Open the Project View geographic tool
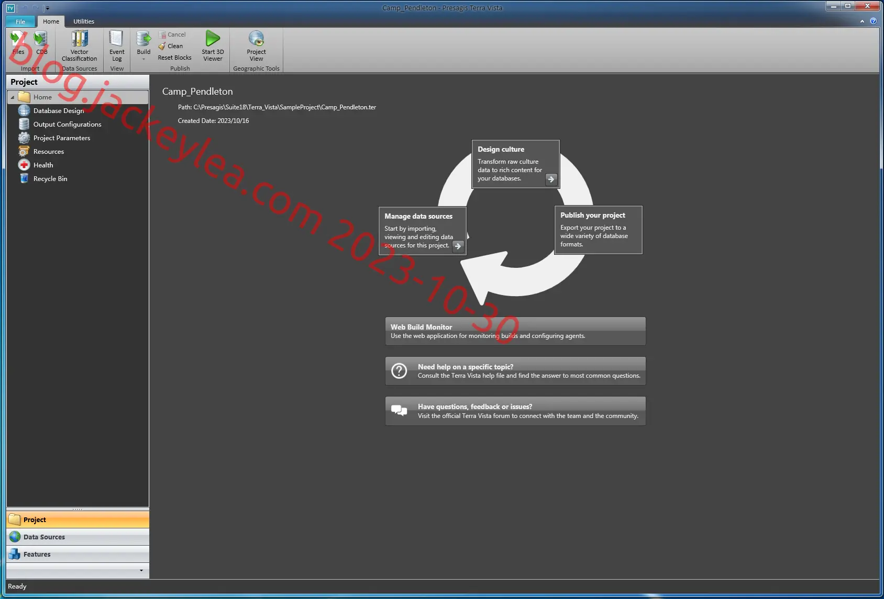884x599 pixels. tap(256, 46)
